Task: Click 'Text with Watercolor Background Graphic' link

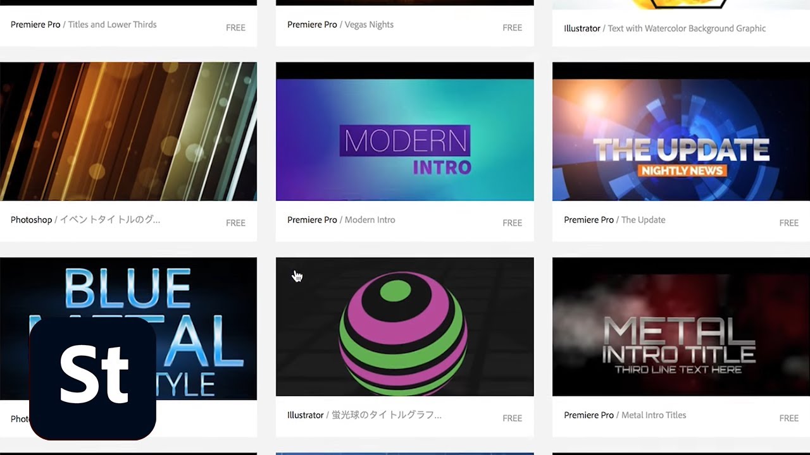Action: coord(687,28)
